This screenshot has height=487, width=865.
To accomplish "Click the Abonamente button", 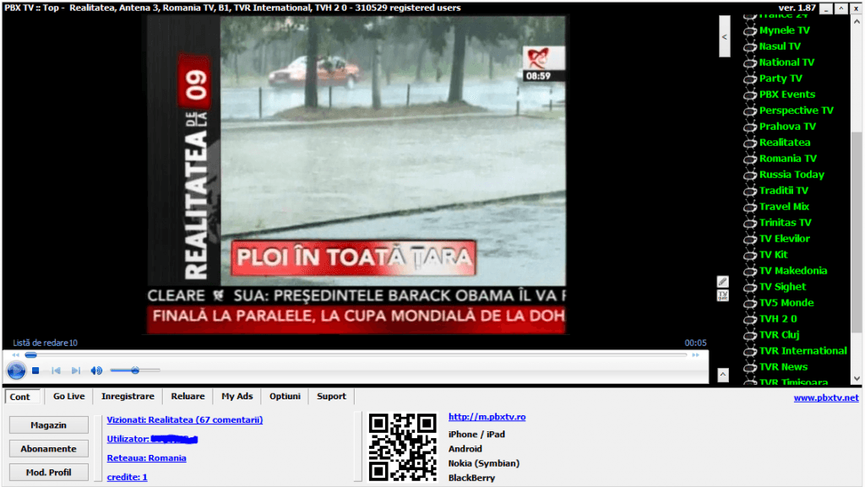I will pyautogui.click(x=48, y=449).
